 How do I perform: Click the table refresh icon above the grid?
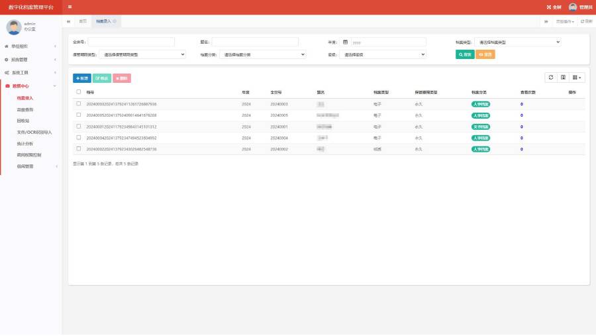[x=551, y=78]
